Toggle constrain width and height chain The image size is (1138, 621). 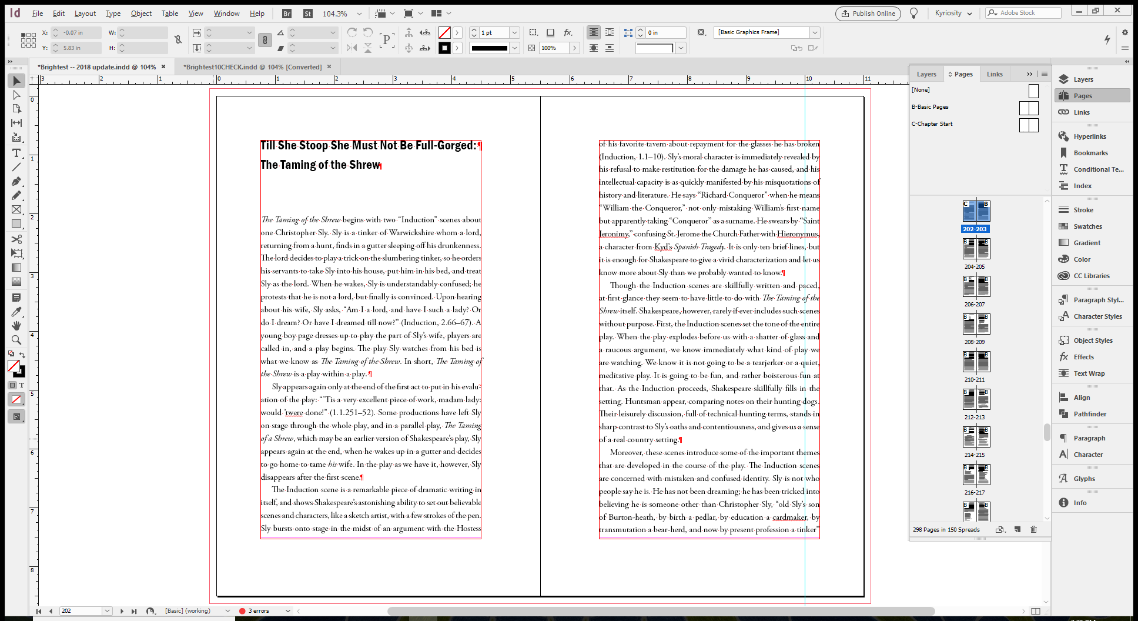[178, 39]
